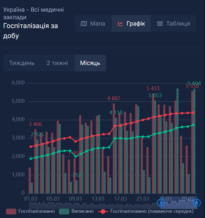Select the Місяць period button
Viewport: 205px width, 218px height.
tap(90, 63)
